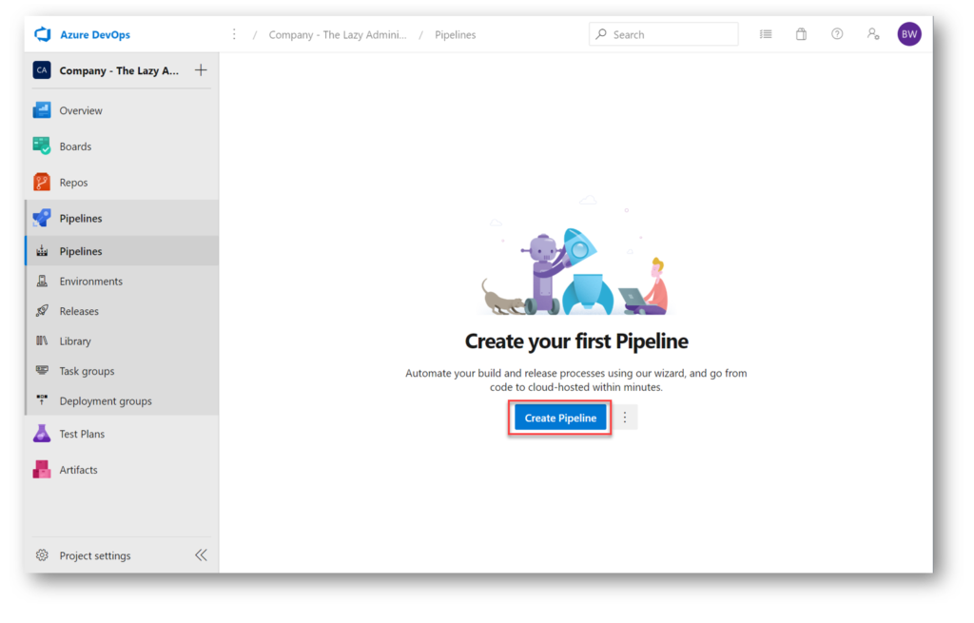Viewport: 974px width, 623px height.
Task: Click the Boards icon in sidebar
Action: (42, 146)
